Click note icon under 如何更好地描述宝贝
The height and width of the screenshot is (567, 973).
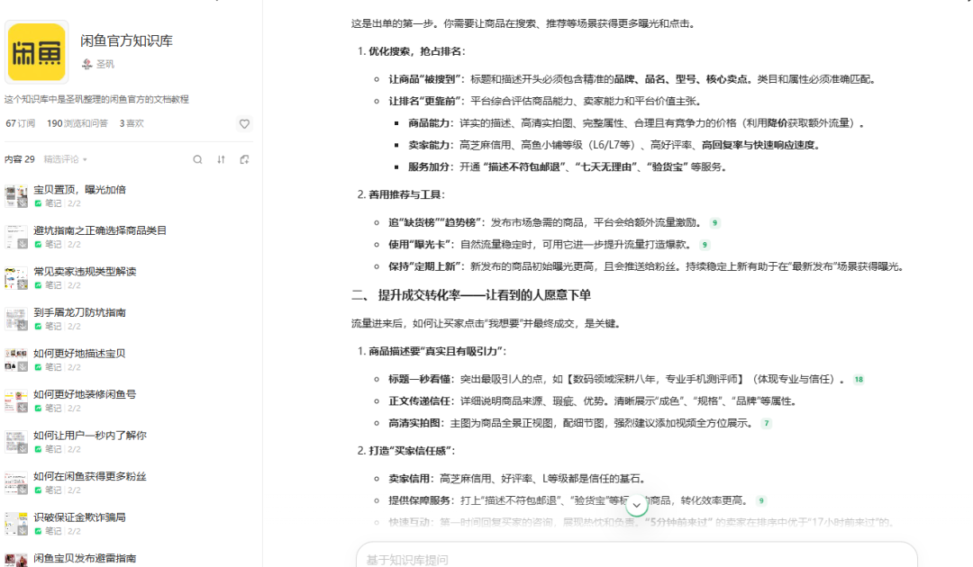[39, 367]
